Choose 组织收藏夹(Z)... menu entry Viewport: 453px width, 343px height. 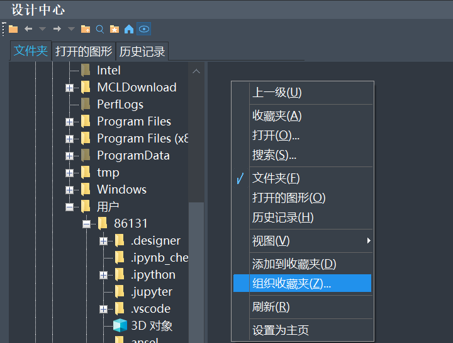pos(303,283)
